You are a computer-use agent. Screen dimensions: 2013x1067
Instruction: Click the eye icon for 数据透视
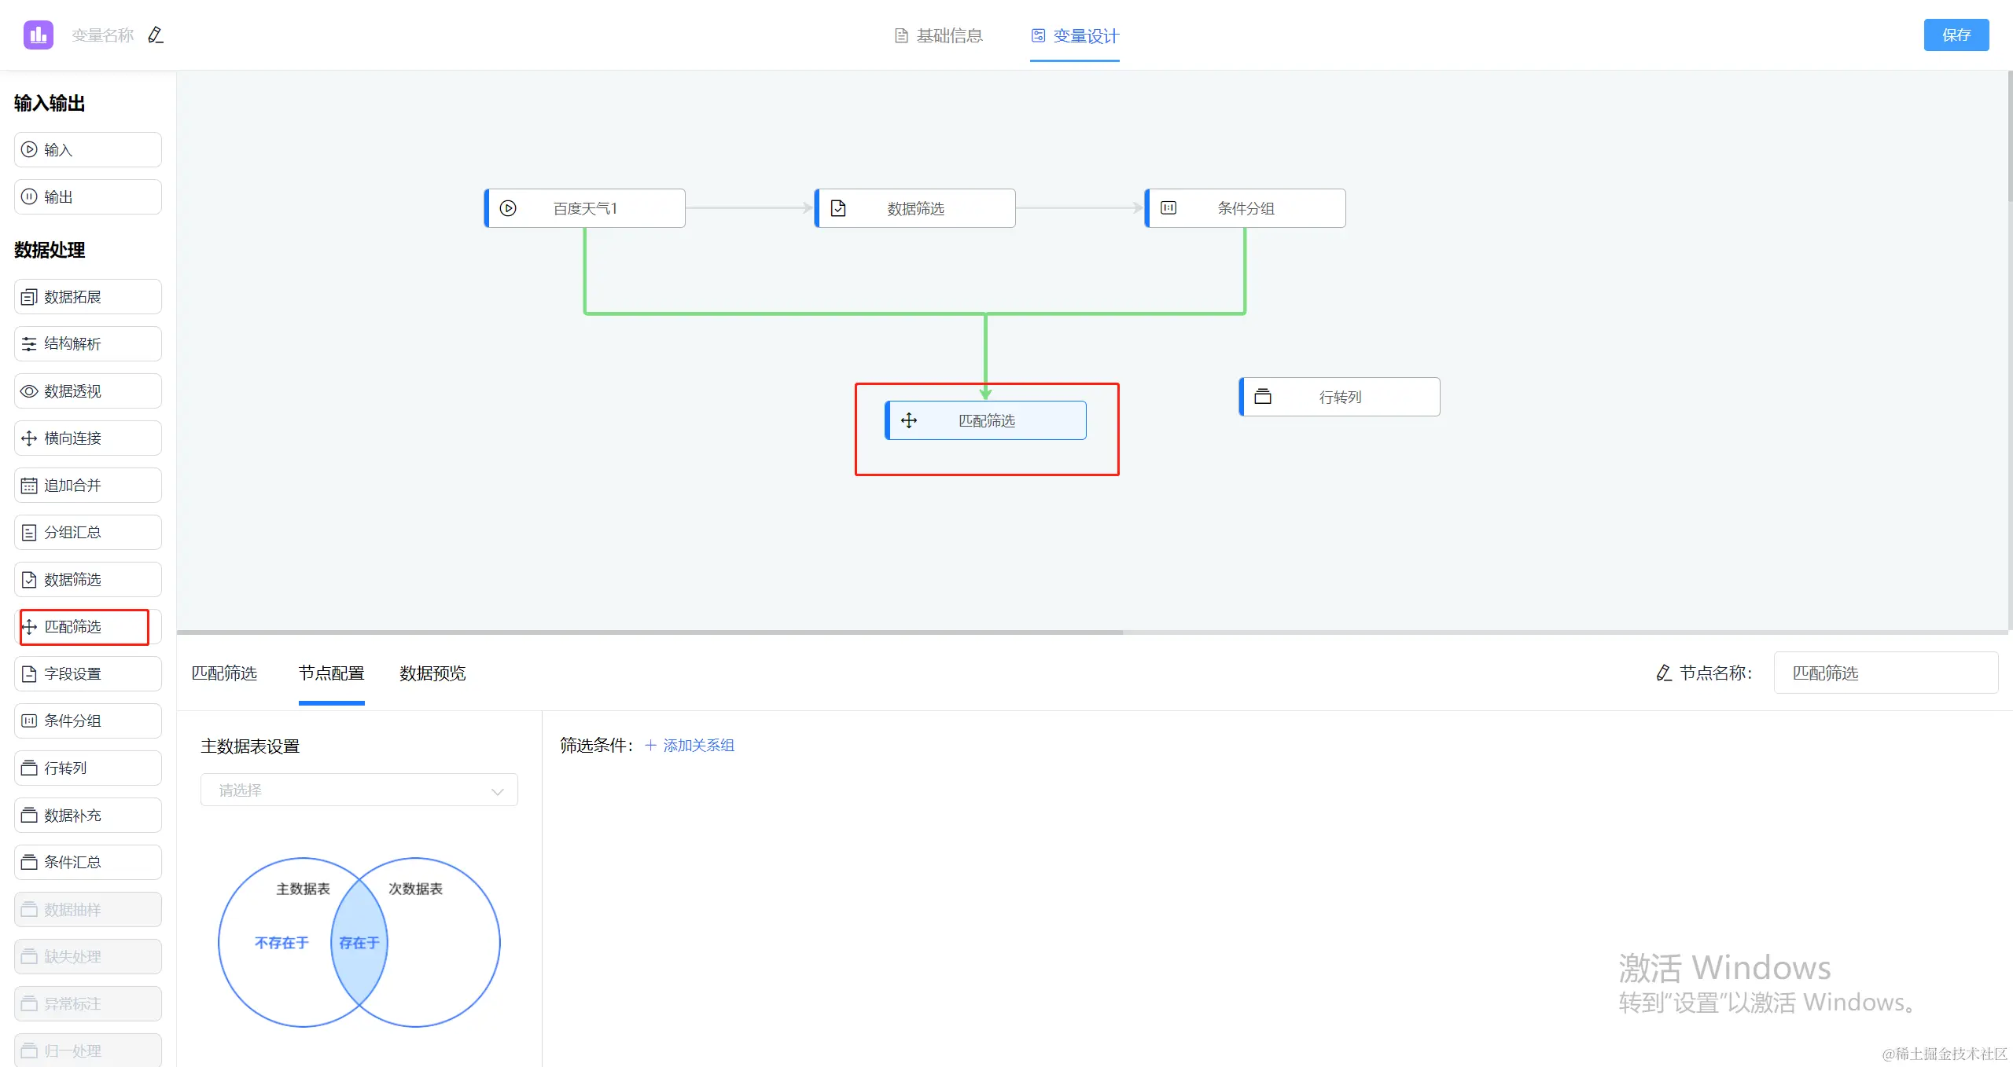29,391
